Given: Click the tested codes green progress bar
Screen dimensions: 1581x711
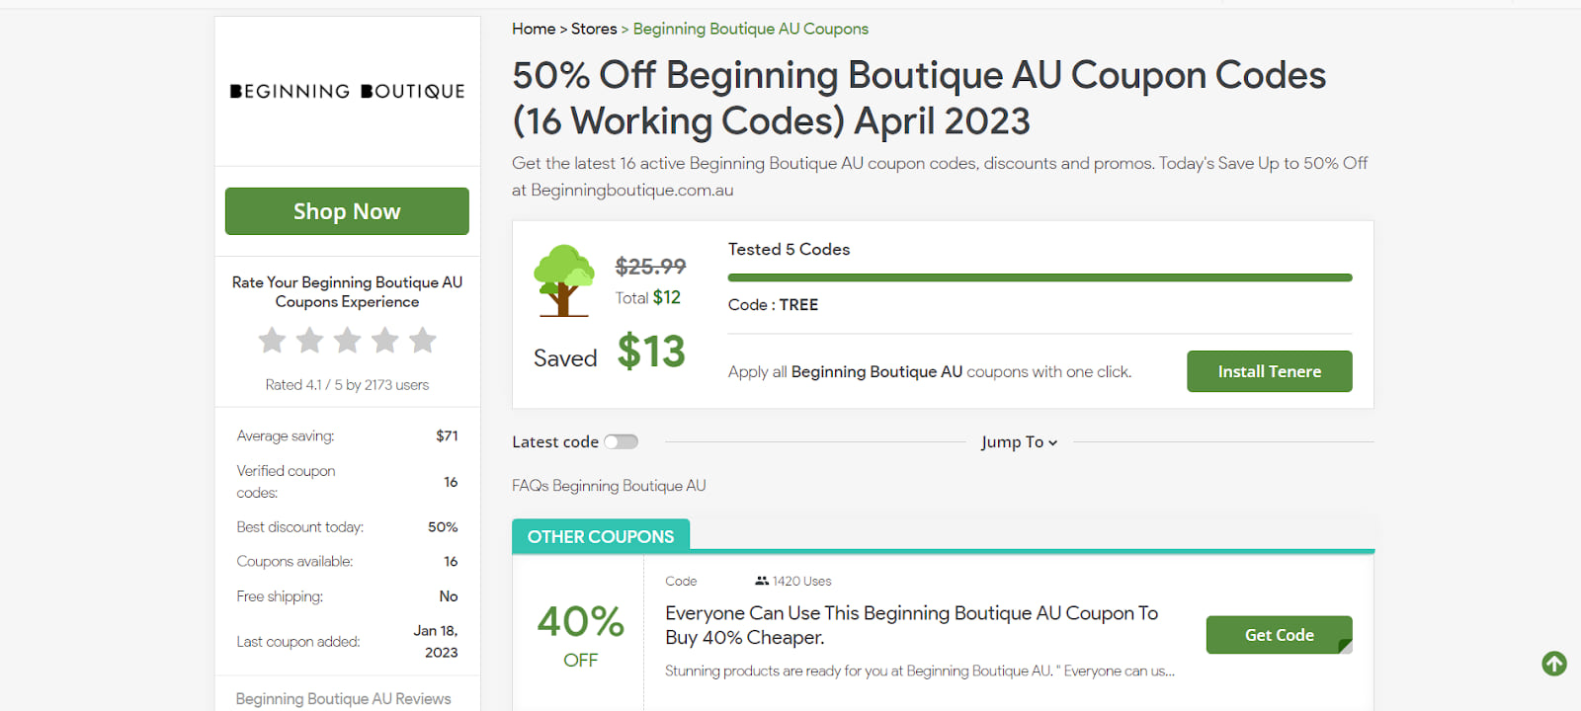Looking at the screenshot, I should tap(1040, 277).
